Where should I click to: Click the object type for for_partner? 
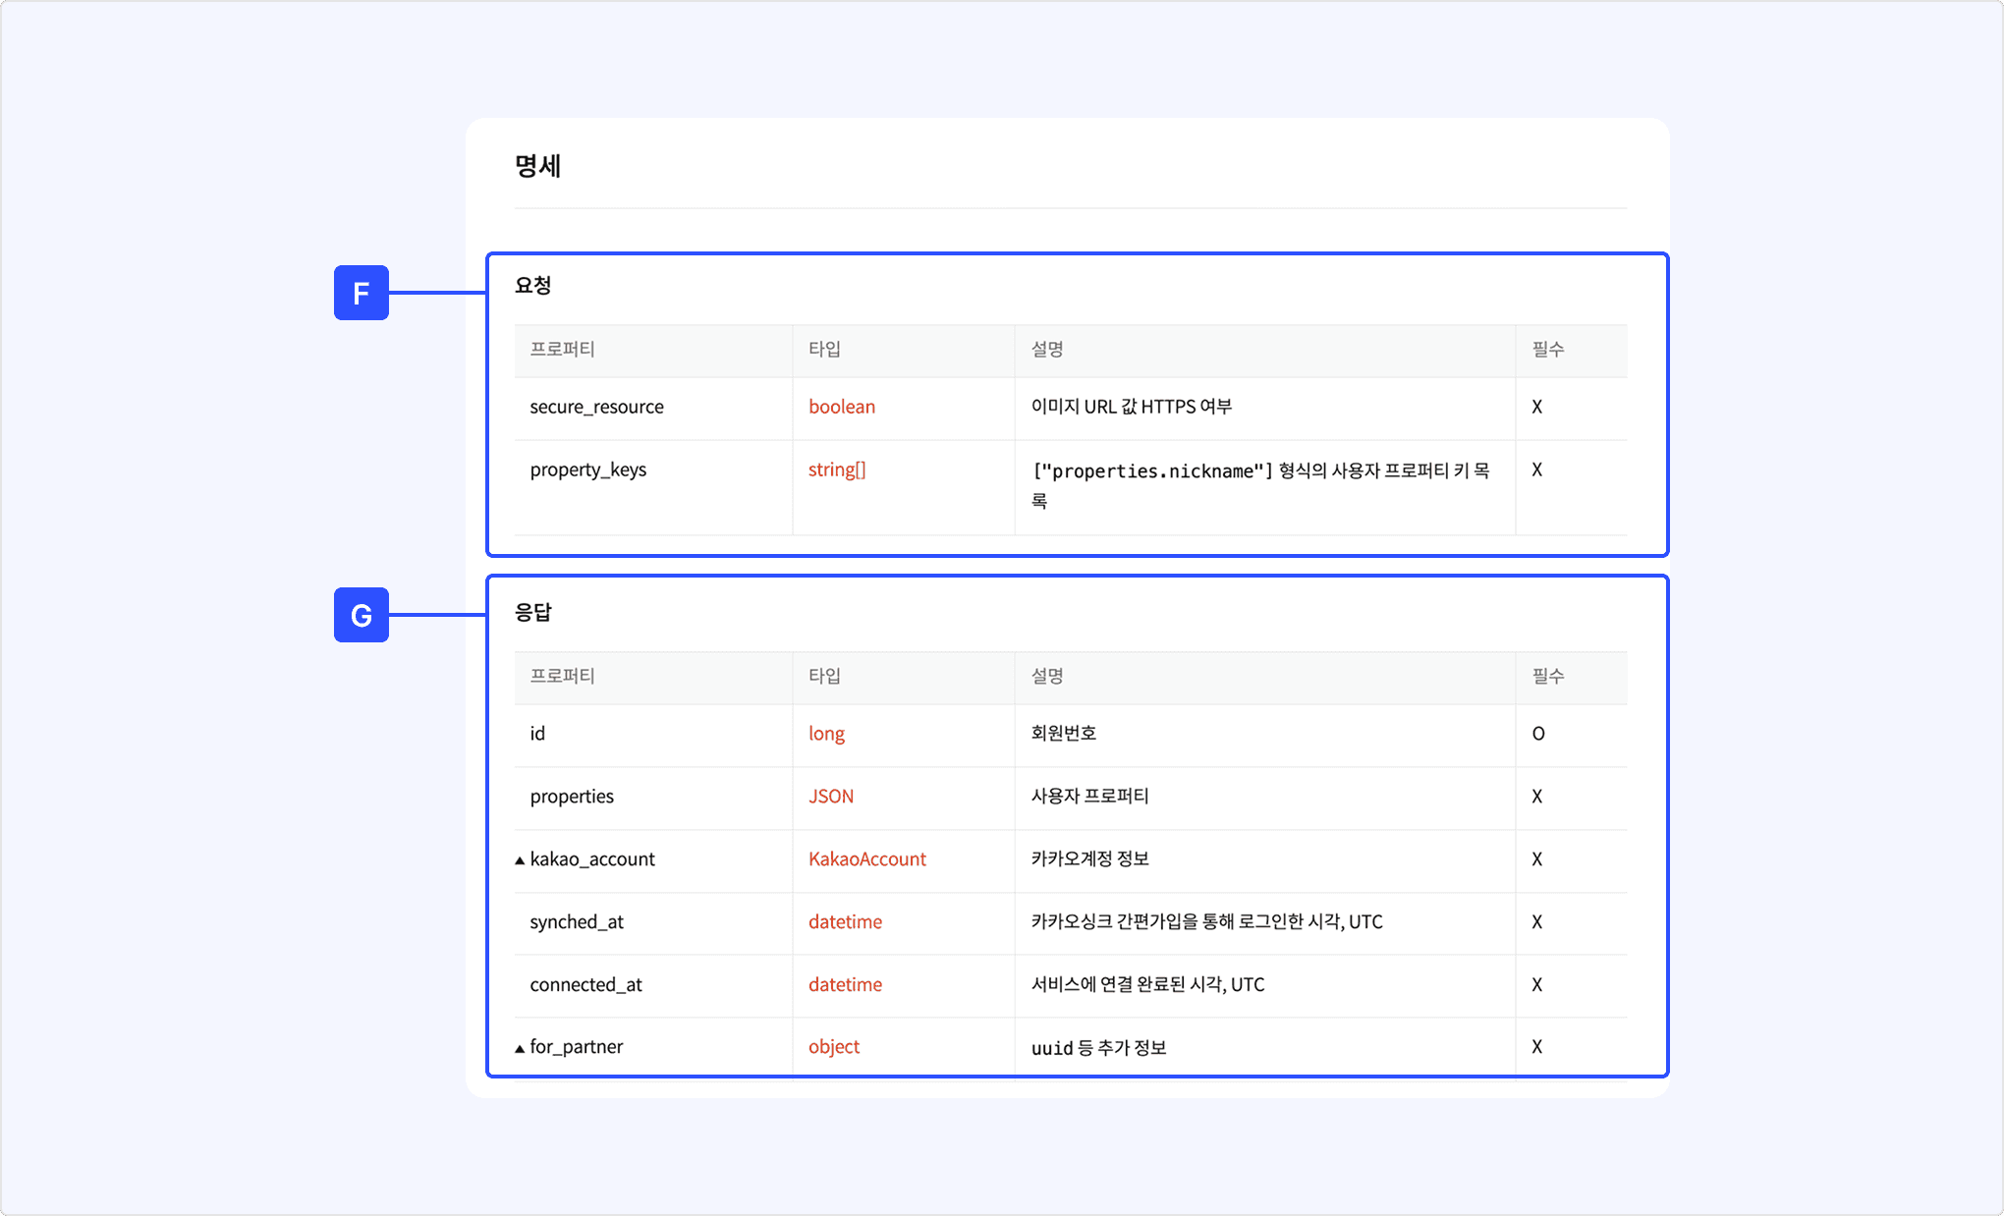pyautogui.click(x=833, y=1047)
